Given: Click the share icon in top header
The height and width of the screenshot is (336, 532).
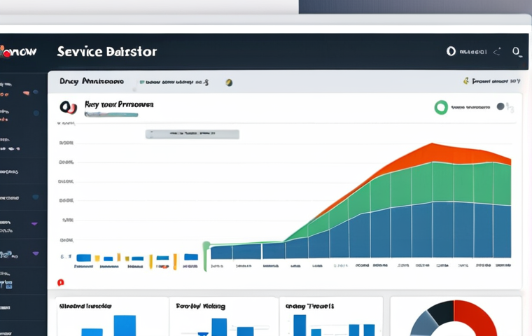Looking at the screenshot, I should tap(497, 52).
